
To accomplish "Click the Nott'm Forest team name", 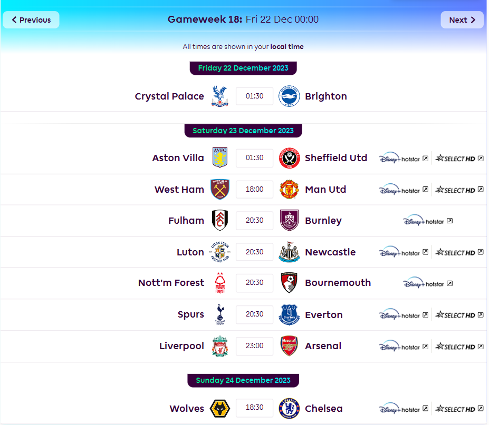I will click(x=171, y=283).
